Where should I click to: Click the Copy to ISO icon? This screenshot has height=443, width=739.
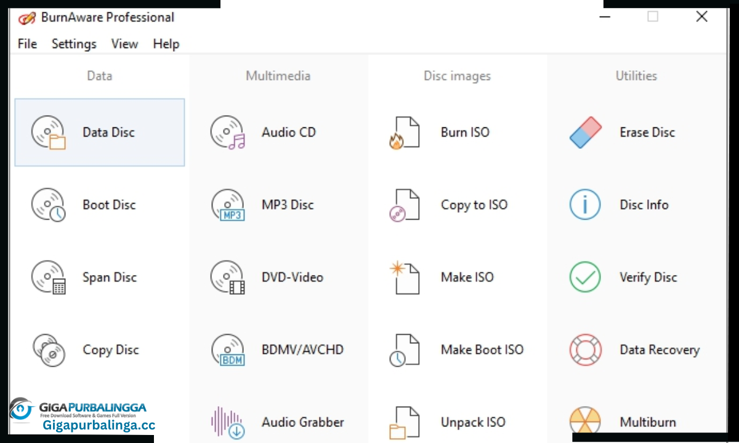405,205
